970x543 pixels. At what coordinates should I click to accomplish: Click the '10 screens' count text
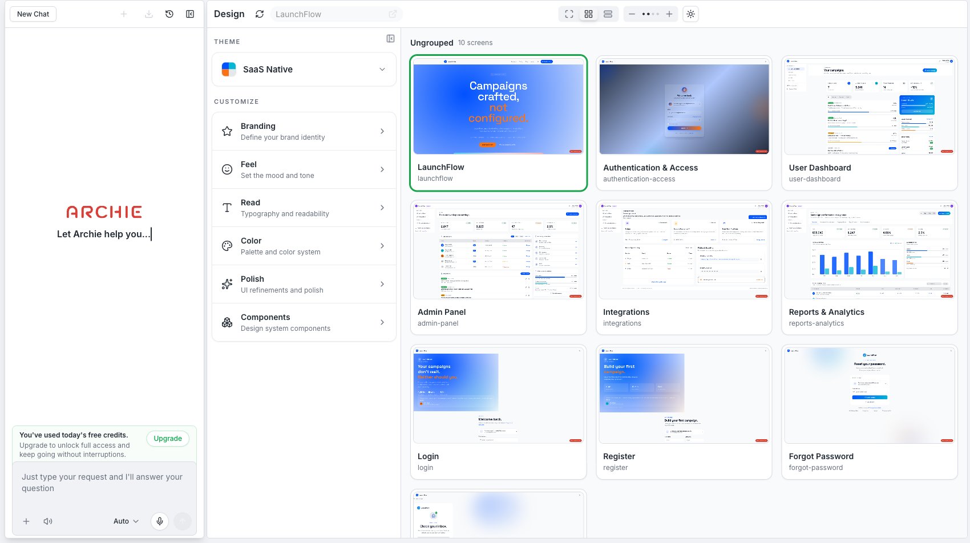pyautogui.click(x=475, y=43)
